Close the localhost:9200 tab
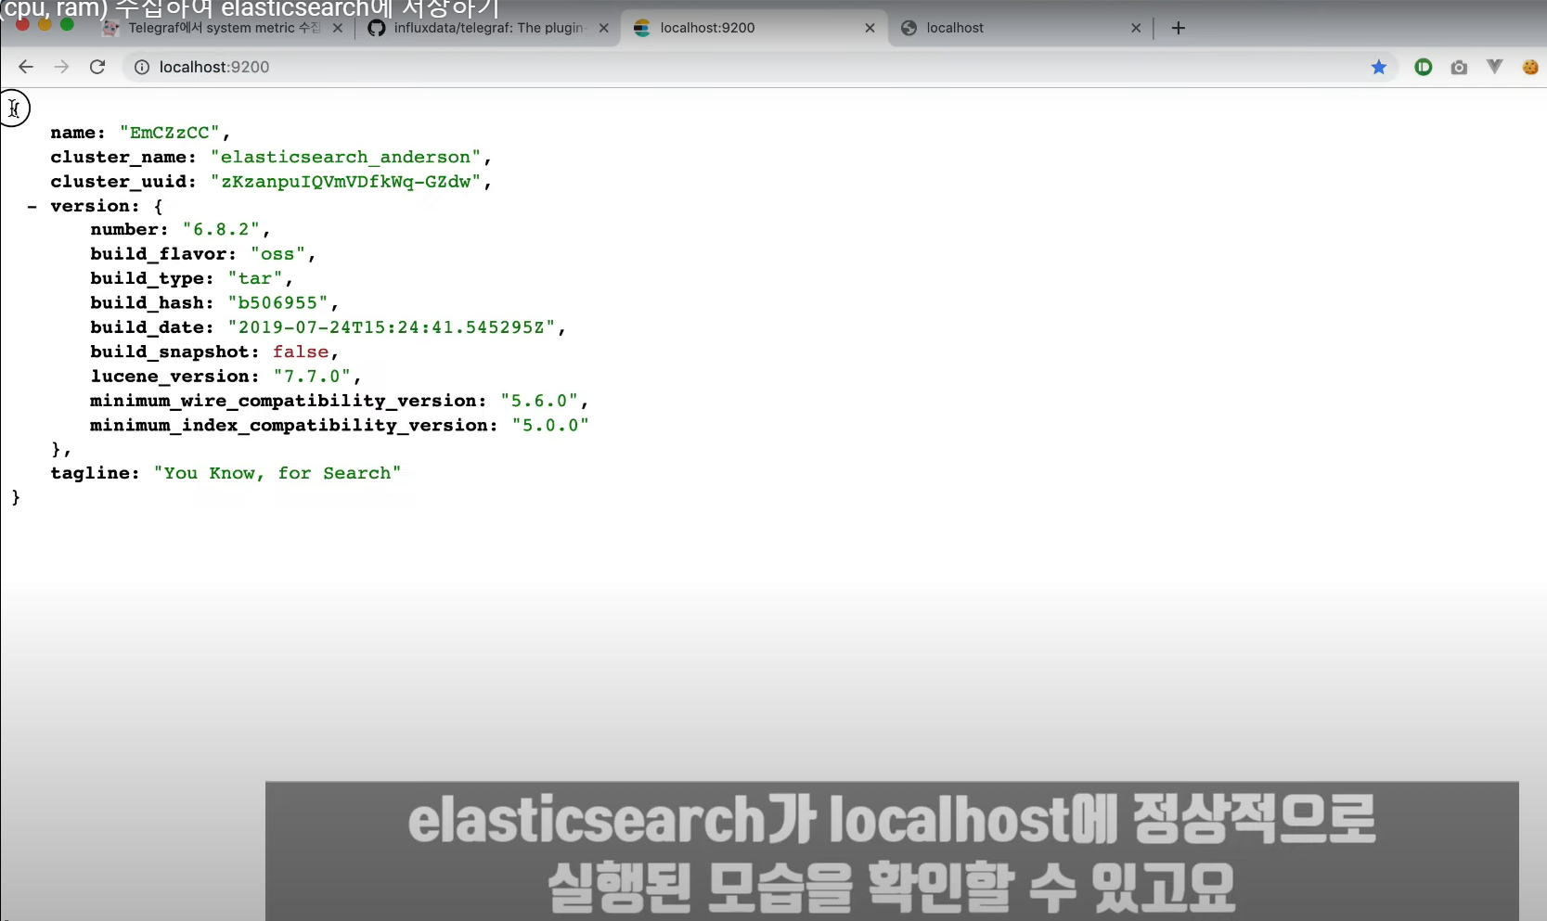This screenshot has width=1547, height=921. (870, 28)
